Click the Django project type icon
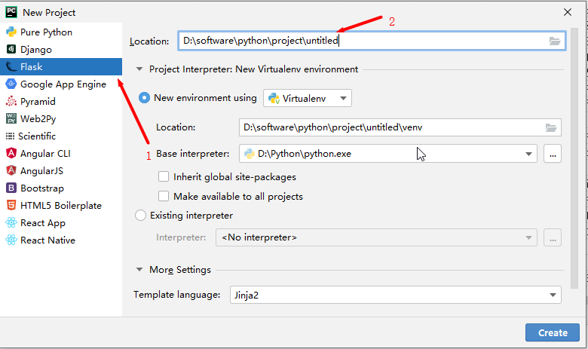This screenshot has width=588, height=349. 11,49
